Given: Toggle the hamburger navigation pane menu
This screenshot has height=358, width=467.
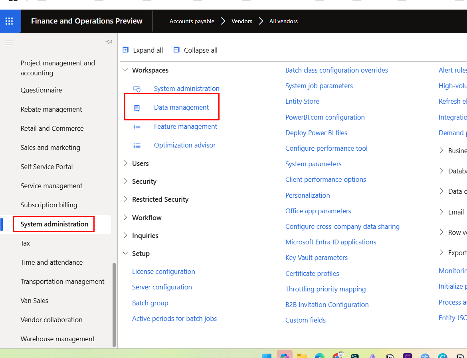Looking at the screenshot, I should point(9,43).
